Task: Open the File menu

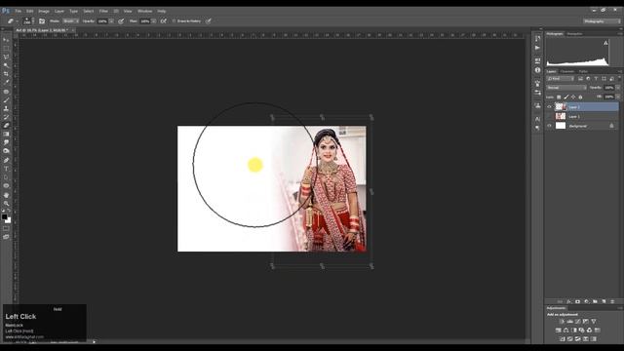Action: click(19, 11)
